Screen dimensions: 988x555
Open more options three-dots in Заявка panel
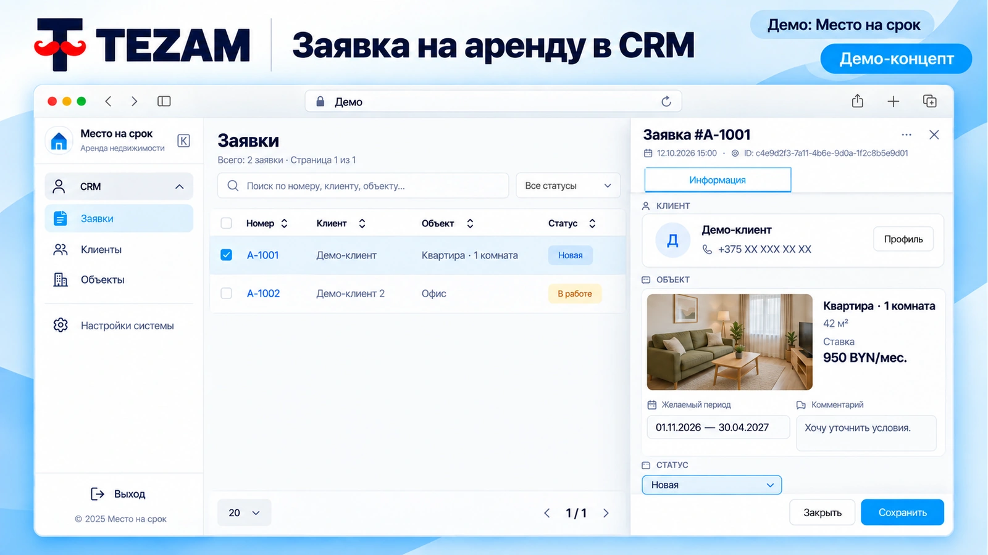(x=906, y=134)
